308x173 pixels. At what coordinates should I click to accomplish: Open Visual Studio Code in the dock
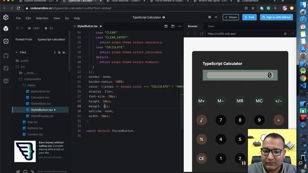303,86
